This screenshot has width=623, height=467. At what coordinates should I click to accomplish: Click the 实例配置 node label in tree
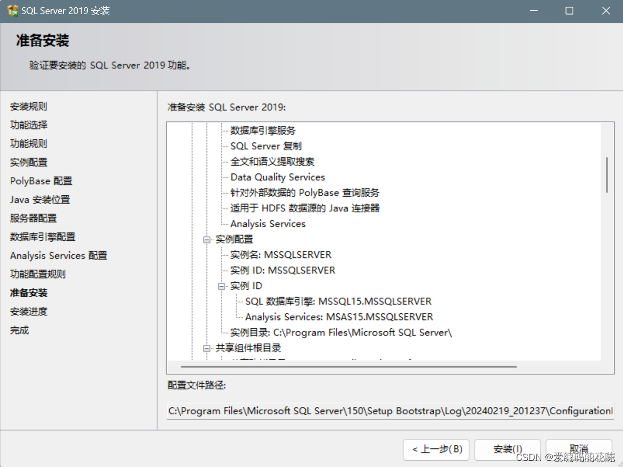(x=234, y=239)
